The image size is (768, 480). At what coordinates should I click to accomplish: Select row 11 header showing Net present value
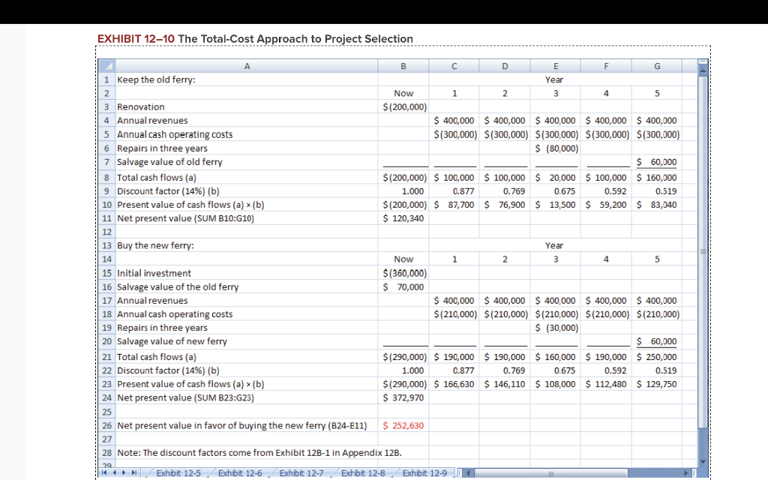[x=106, y=218]
